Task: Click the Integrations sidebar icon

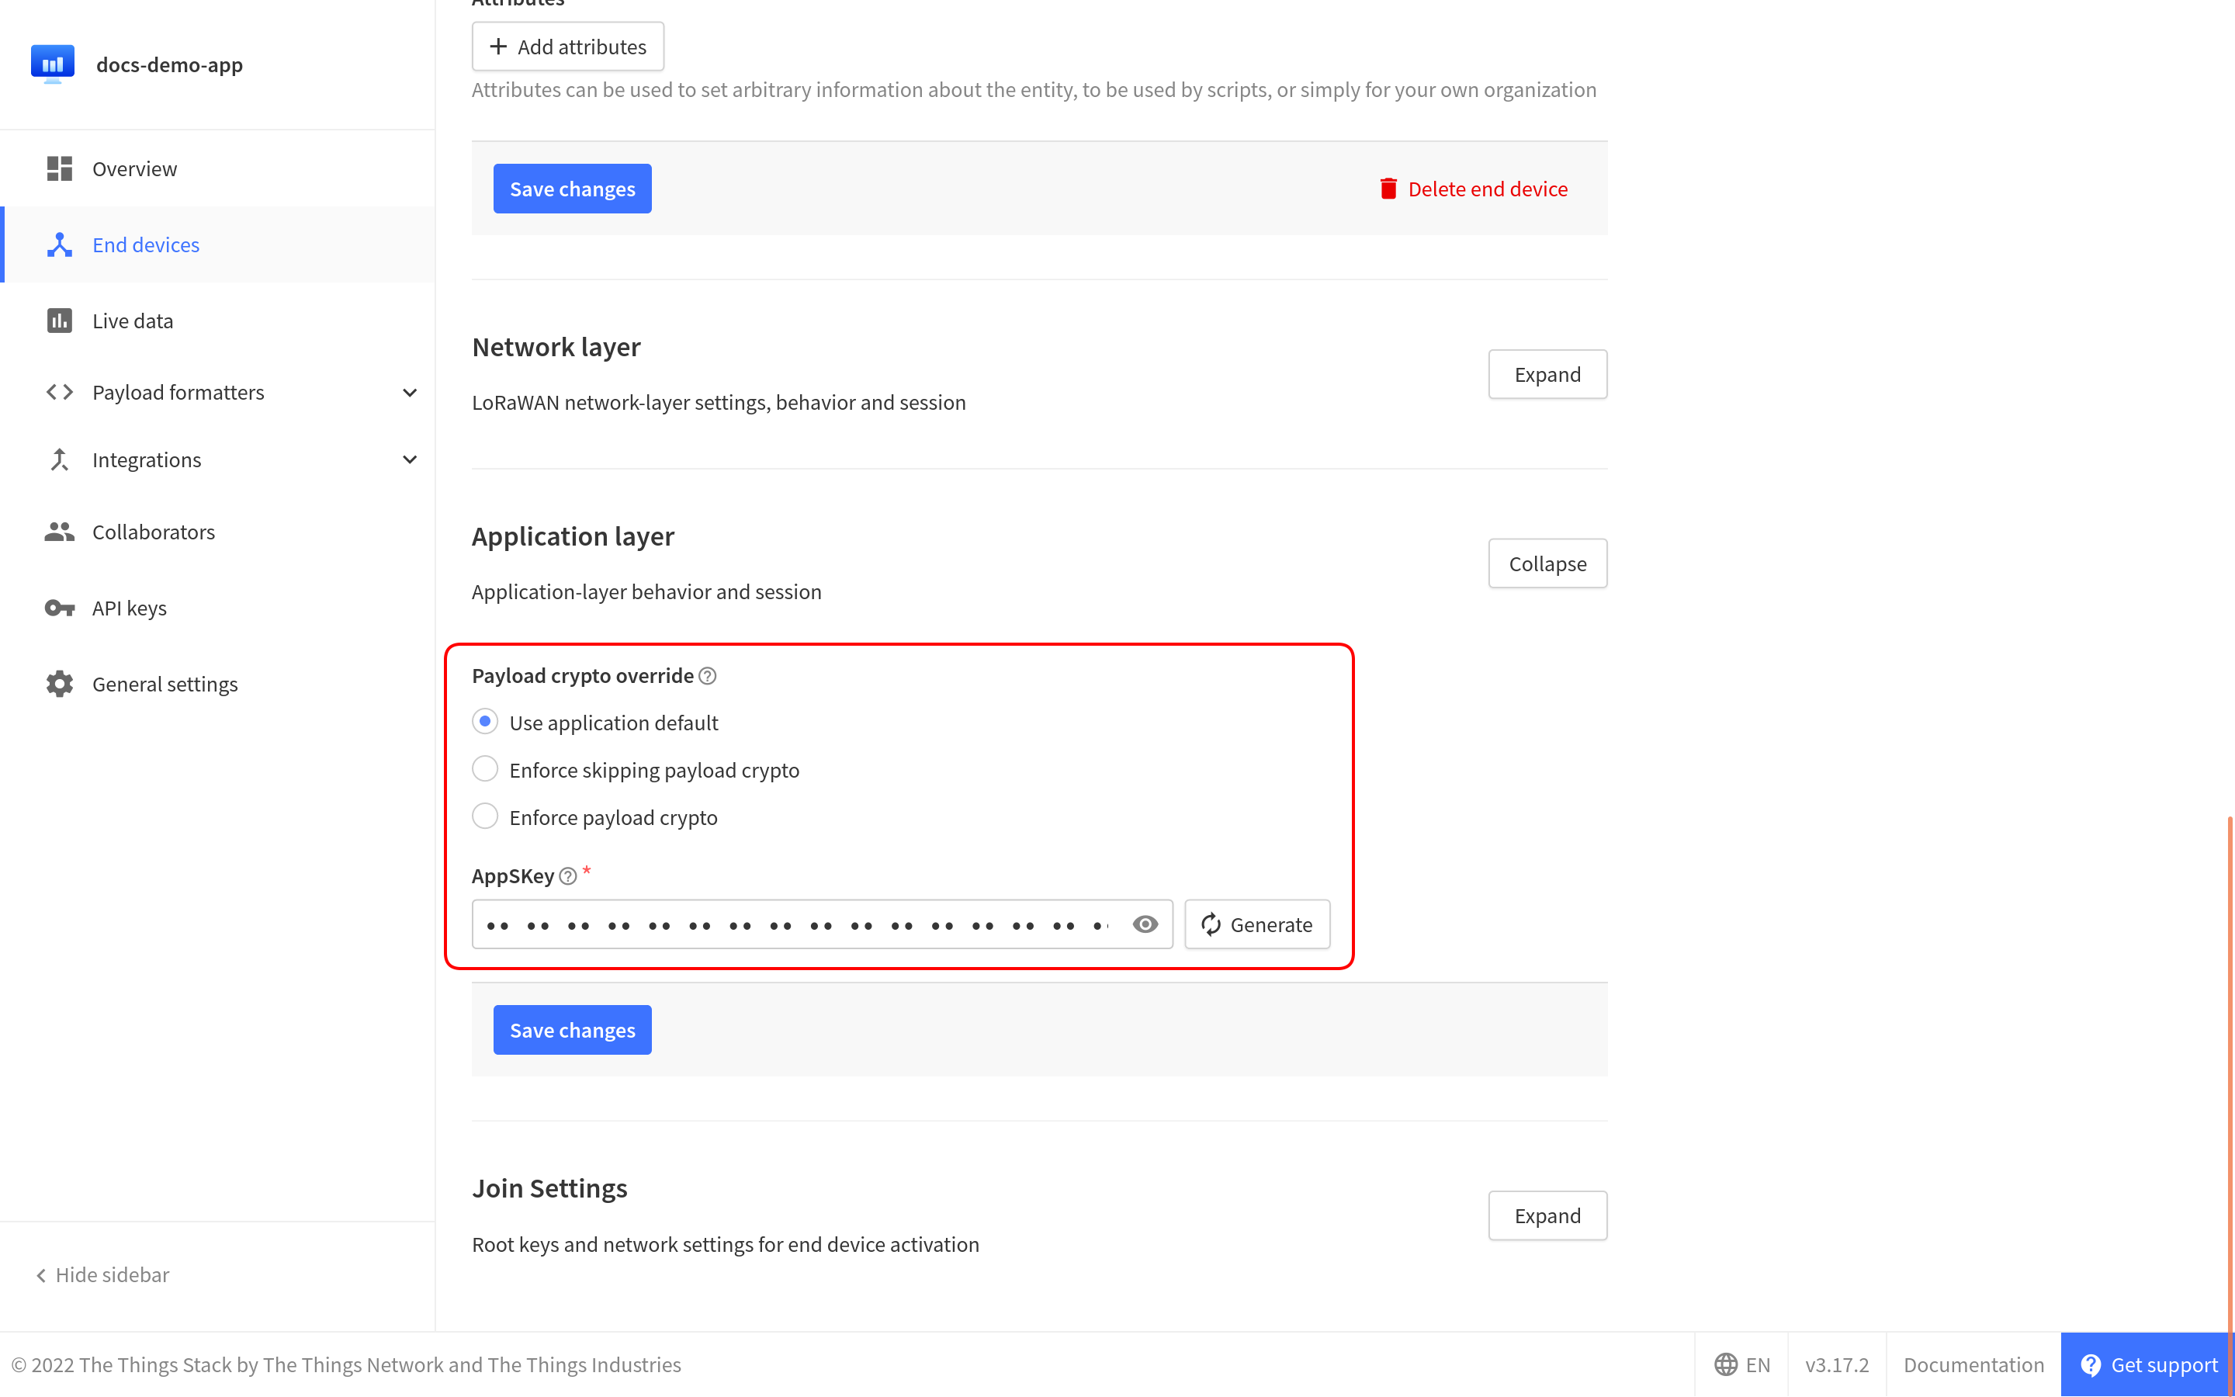Action: pos(58,459)
